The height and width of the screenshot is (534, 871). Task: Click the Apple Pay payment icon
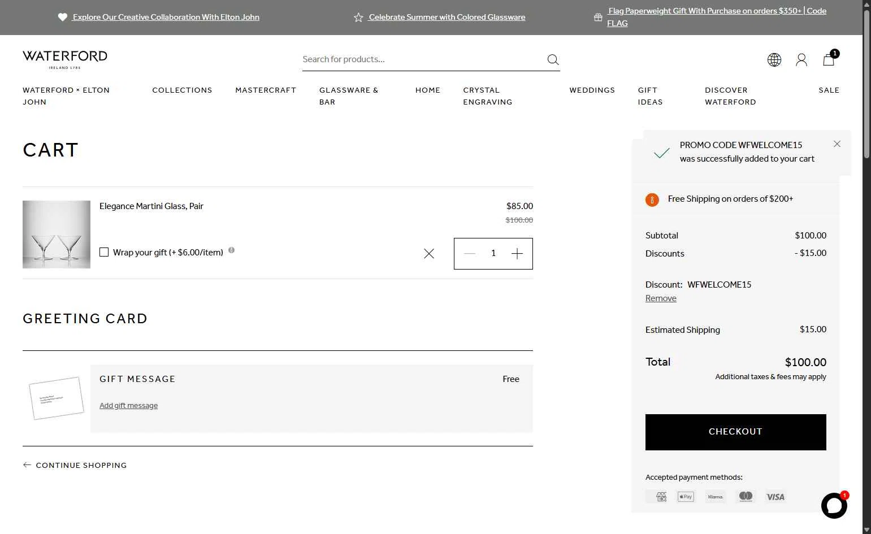pyautogui.click(x=686, y=497)
